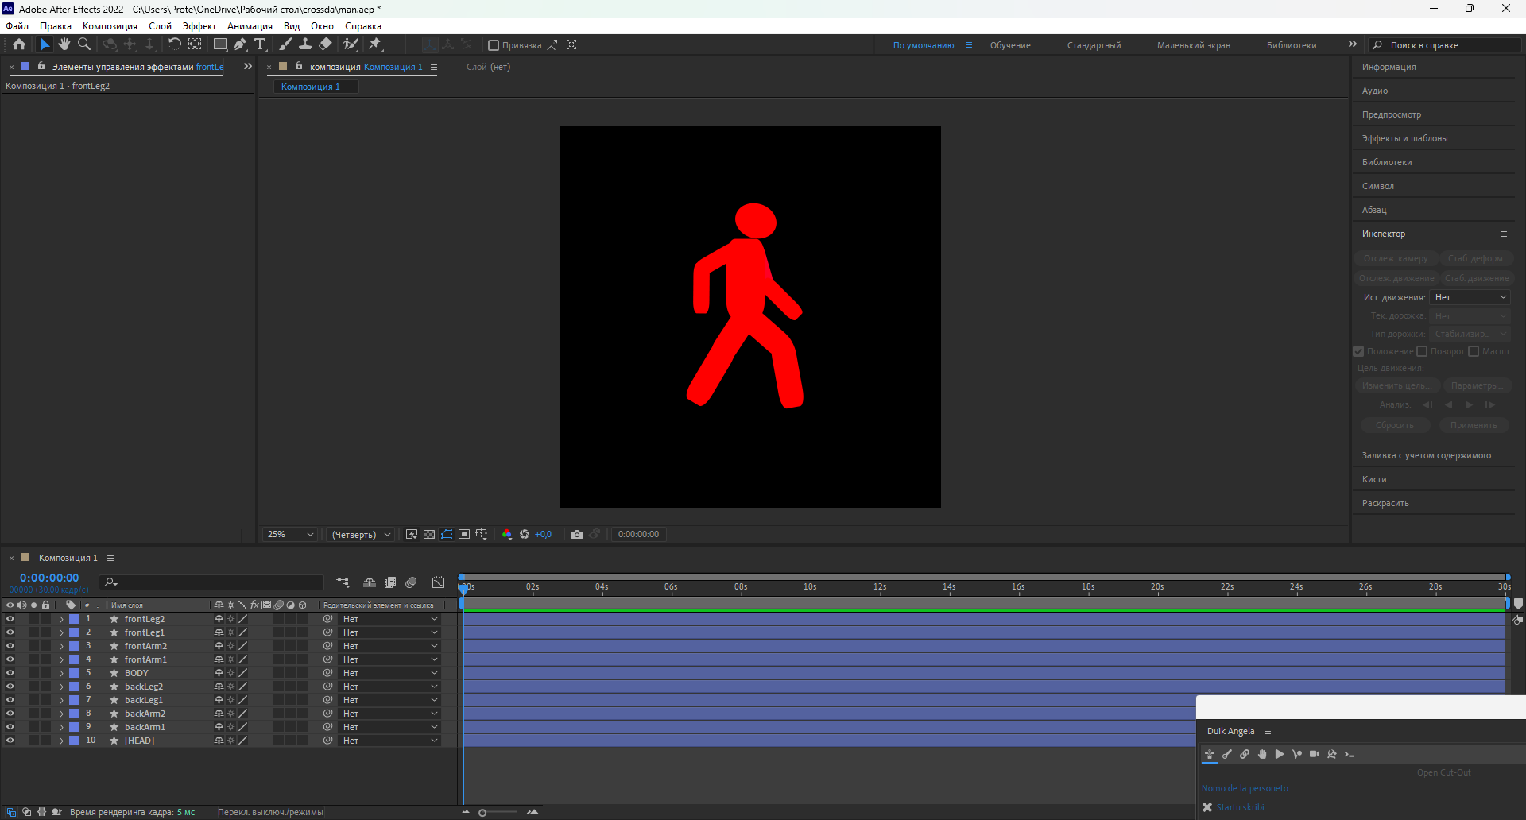The width and height of the screenshot is (1526, 820).
Task: Select the Selection arrow tool
Action: click(45, 44)
